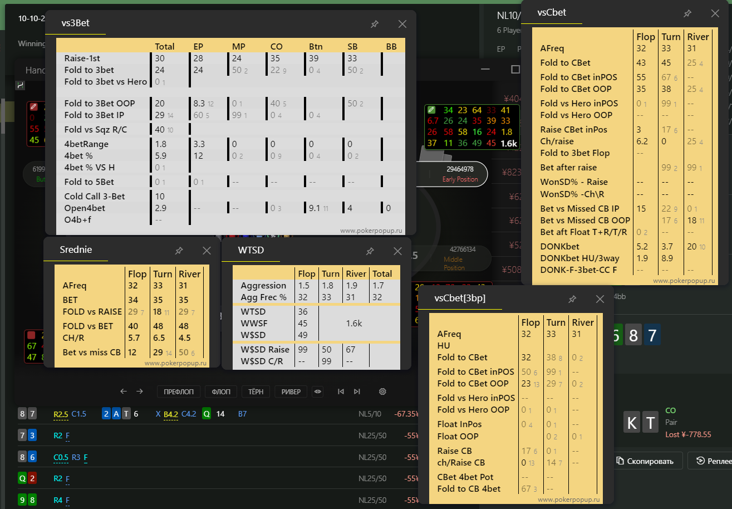Close the Srednie popup

207,251
